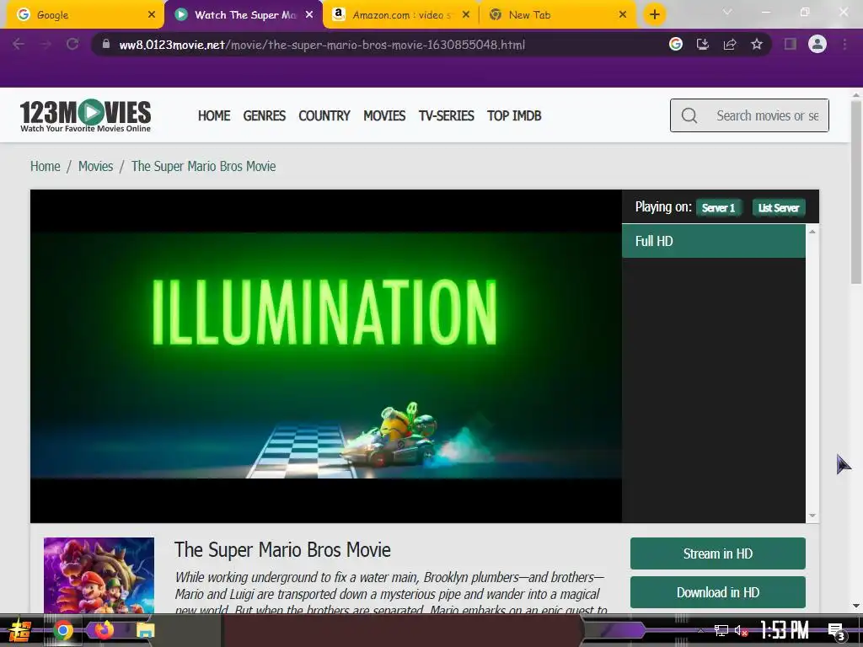Click the server list scroll up arrow

click(812, 232)
